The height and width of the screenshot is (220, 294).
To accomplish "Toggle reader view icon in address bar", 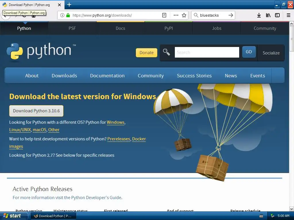I will pyautogui.click(x=164, y=15).
